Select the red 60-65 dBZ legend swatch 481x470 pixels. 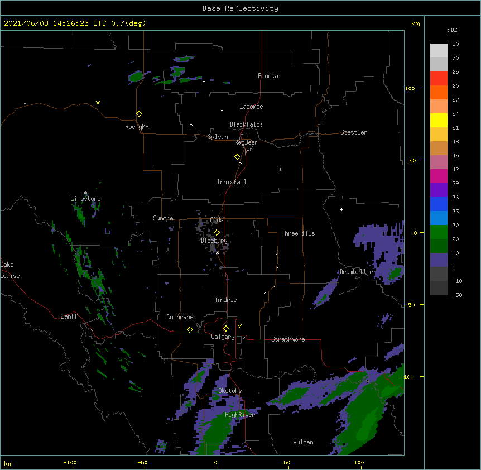coord(439,79)
